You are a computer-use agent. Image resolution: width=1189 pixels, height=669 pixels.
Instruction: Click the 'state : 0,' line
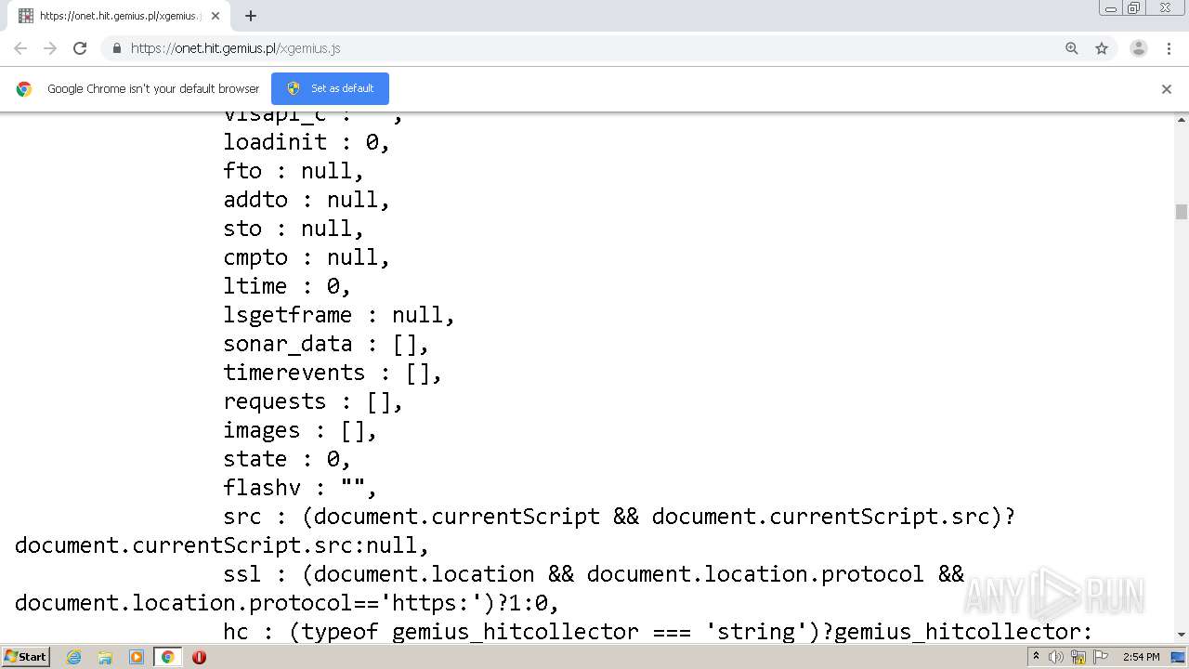pyautogui.click(x=287, y=459)
